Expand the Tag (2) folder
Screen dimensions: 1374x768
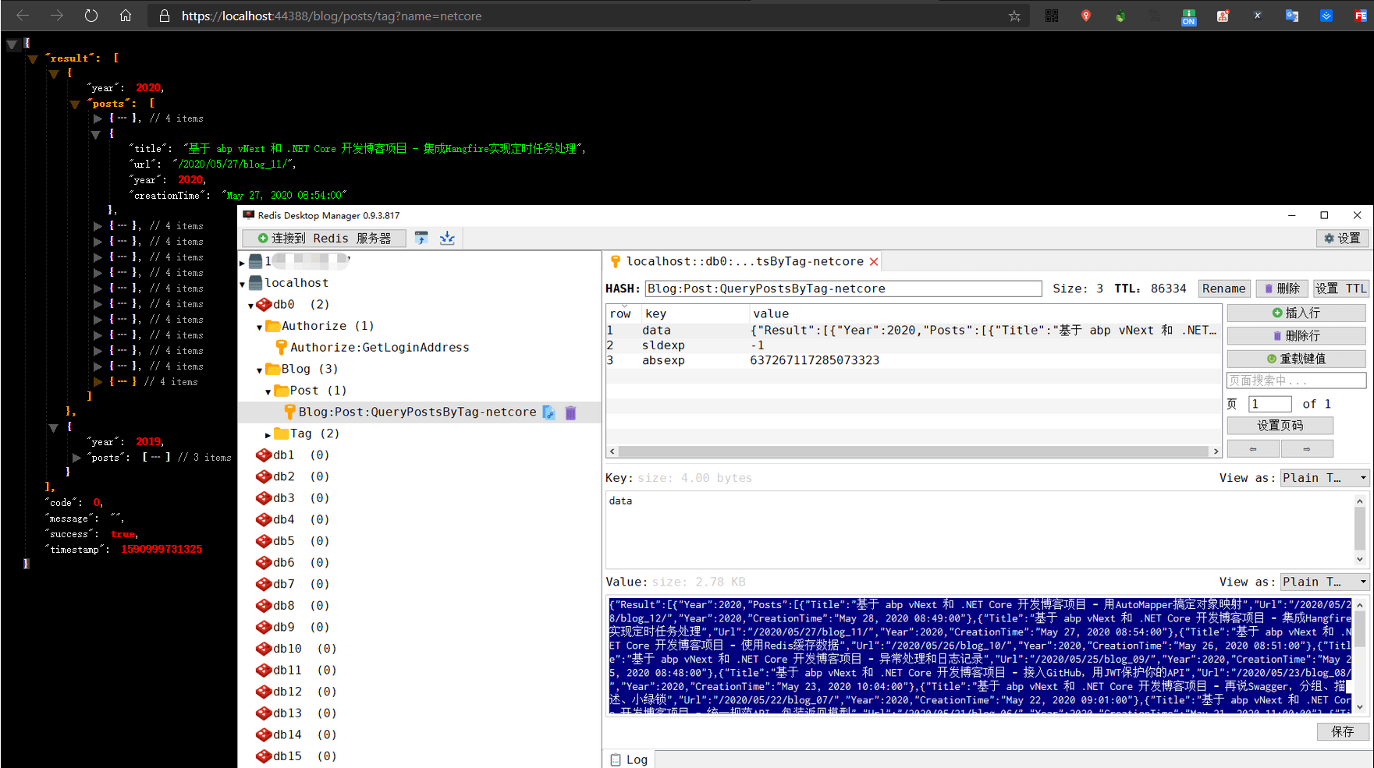click(268, 434)
